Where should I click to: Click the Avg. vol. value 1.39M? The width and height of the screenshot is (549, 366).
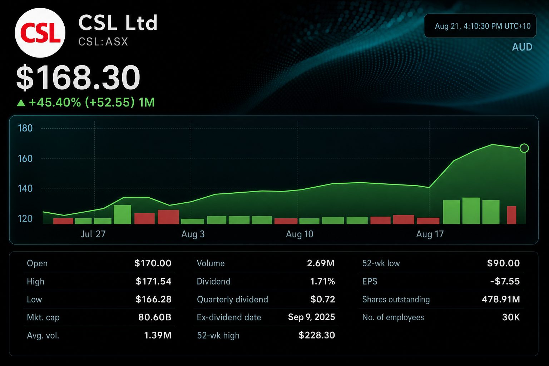coord(158,335)
